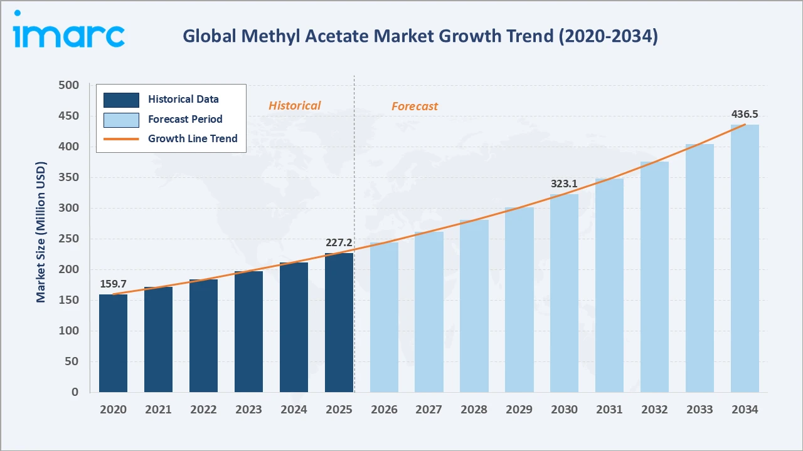Click the 'Forecast Period' legend label

click(x=185, y=119)
